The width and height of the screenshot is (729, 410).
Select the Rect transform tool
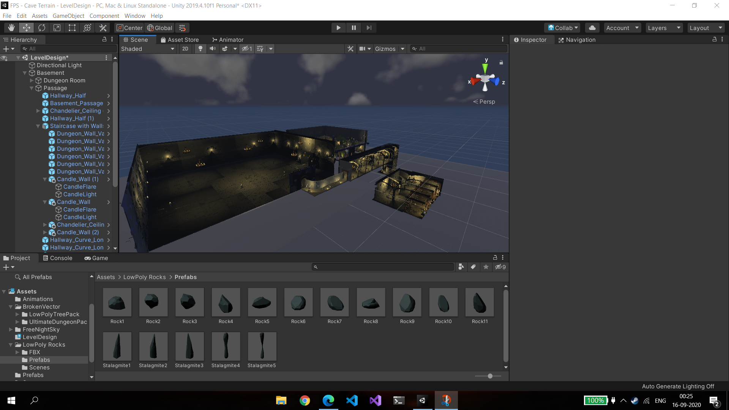click(x=72, y=28)
